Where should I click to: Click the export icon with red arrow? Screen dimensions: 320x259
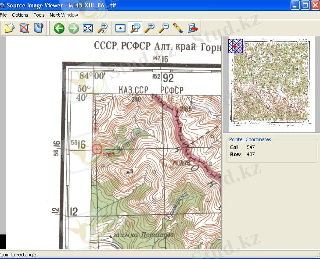click(192, 28)
